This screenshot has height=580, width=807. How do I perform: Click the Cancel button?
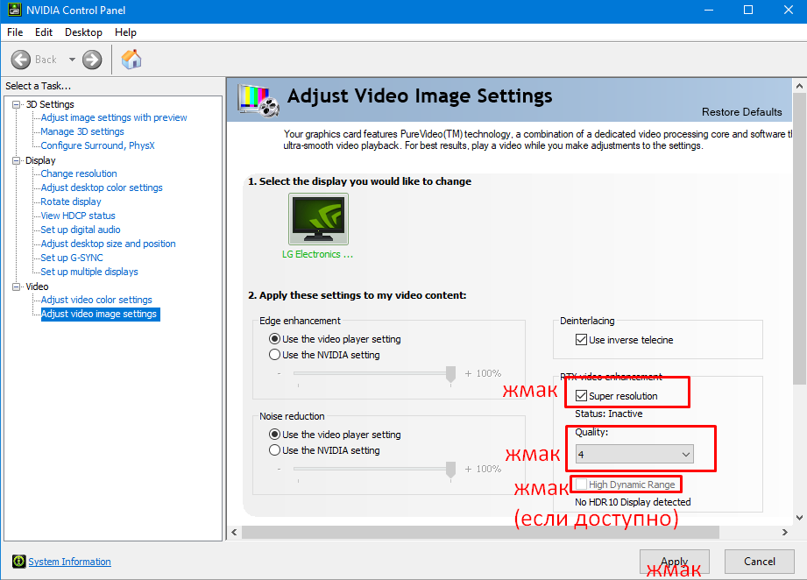click(759, 562)
